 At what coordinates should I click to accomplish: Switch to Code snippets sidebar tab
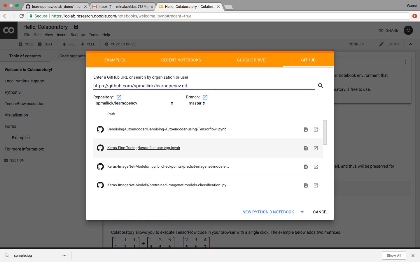(x=72, y=56)
